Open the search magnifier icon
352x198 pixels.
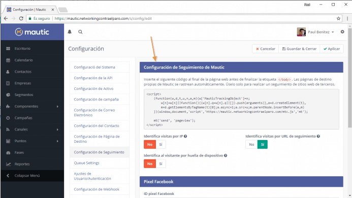[80, 32]
